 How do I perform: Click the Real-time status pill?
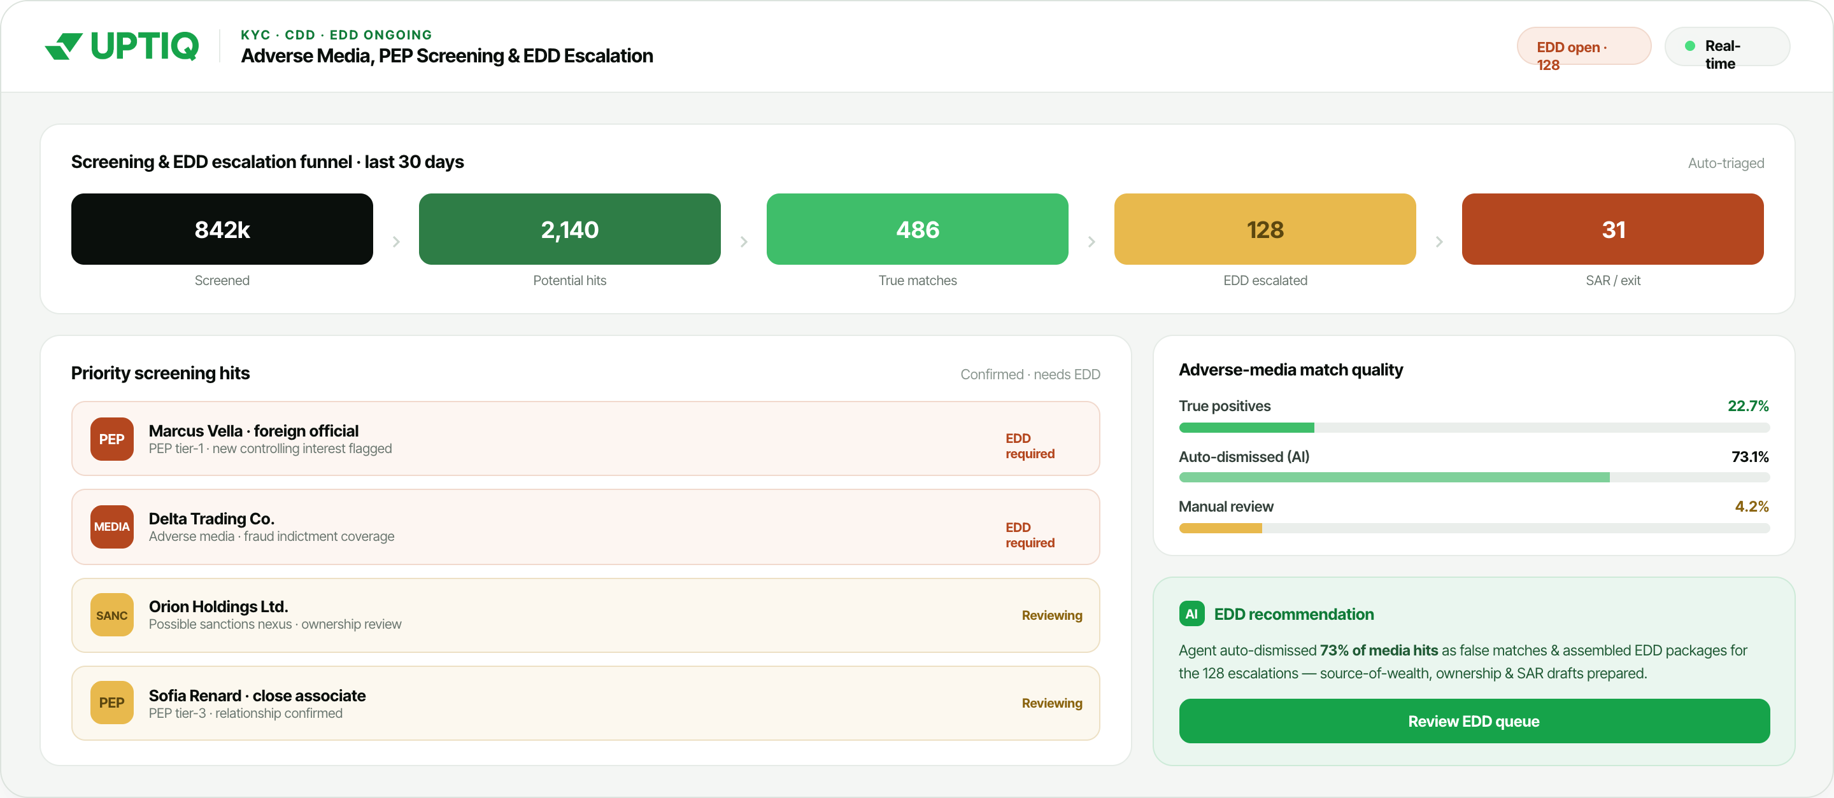click(1727, 46)
